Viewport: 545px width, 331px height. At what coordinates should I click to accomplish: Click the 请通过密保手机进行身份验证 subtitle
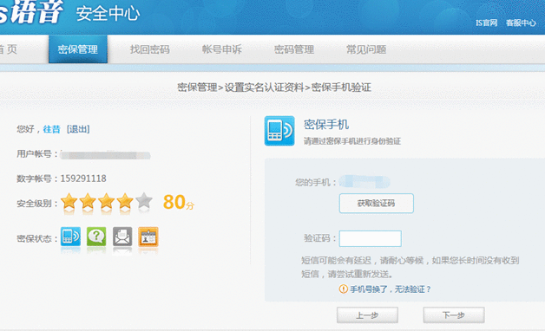[x=352, y=141]
